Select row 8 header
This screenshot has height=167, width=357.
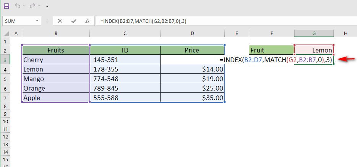pos(5,106)
